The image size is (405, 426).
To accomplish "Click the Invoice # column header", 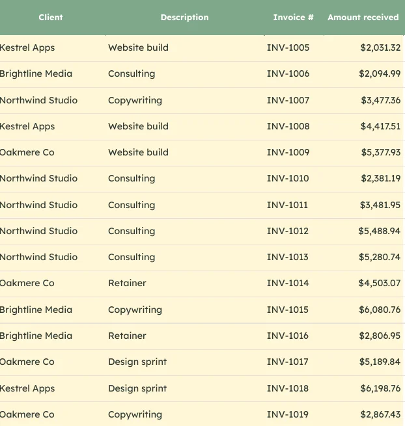I will pyautogui.click(x=294, y=18).
